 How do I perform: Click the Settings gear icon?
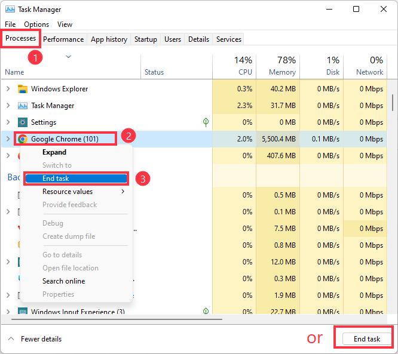[x=23, y=122]
